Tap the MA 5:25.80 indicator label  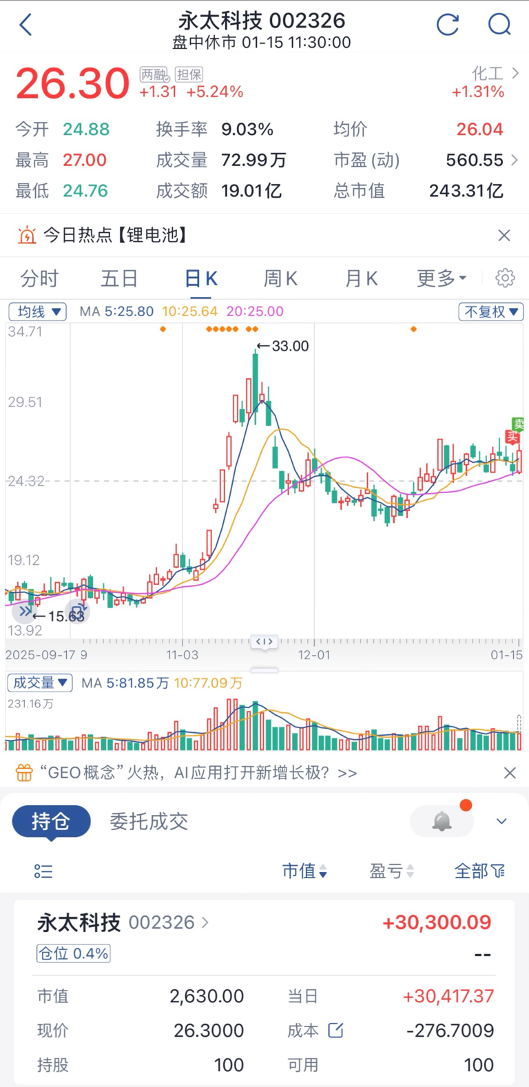pyautogui.click(x=116, y=311)
